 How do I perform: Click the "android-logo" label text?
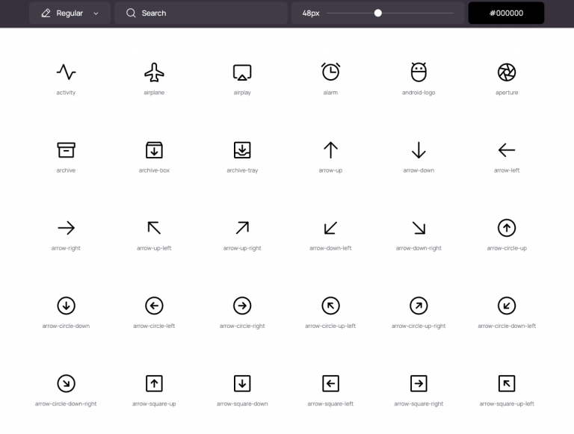coord(419,93)
